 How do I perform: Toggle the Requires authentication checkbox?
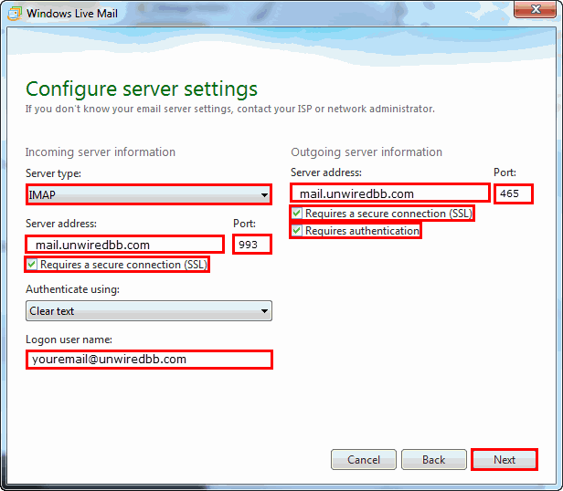click(x=296, y=231)
